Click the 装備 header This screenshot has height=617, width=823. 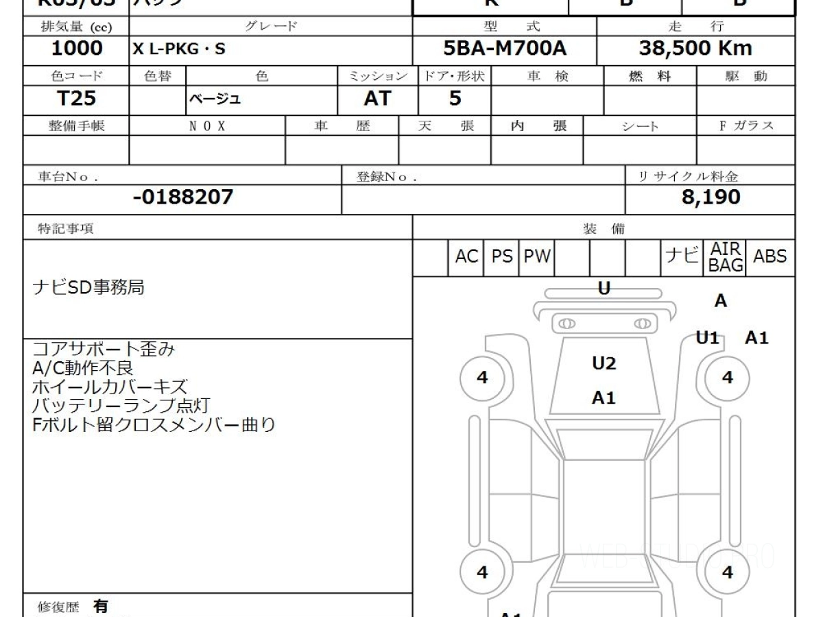pyautogui.click(x=604, y=229)
